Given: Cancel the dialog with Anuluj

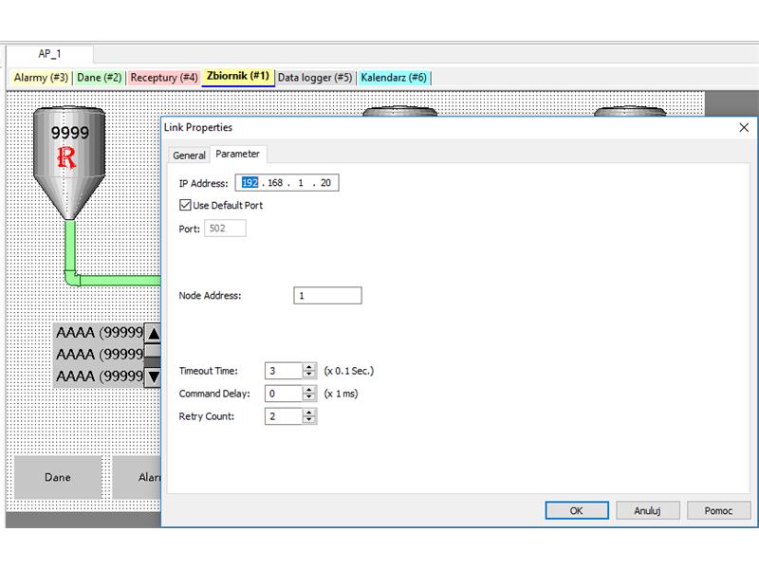Looking at the screenshot, I should tap(648, 510).
